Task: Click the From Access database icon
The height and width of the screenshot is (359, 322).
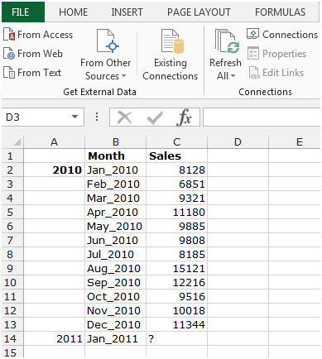Action: [x=9, y=35]
